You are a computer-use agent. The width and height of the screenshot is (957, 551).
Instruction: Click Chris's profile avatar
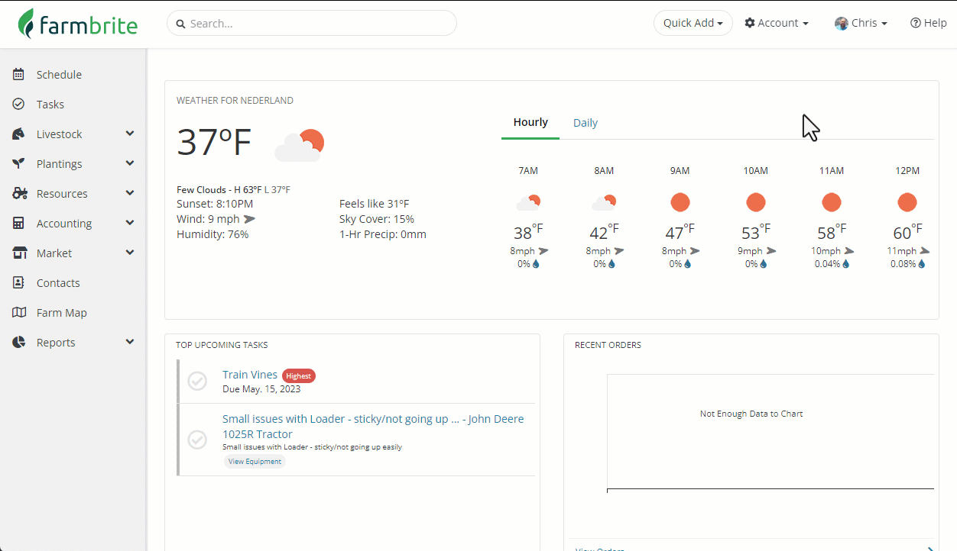842,24
